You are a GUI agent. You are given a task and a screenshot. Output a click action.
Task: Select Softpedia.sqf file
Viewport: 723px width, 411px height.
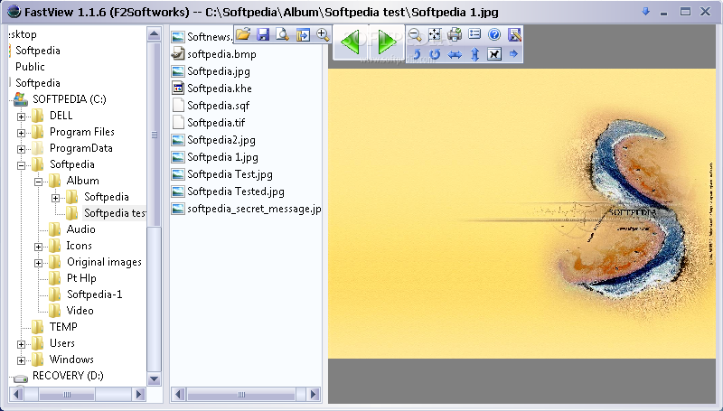point(218,106)
